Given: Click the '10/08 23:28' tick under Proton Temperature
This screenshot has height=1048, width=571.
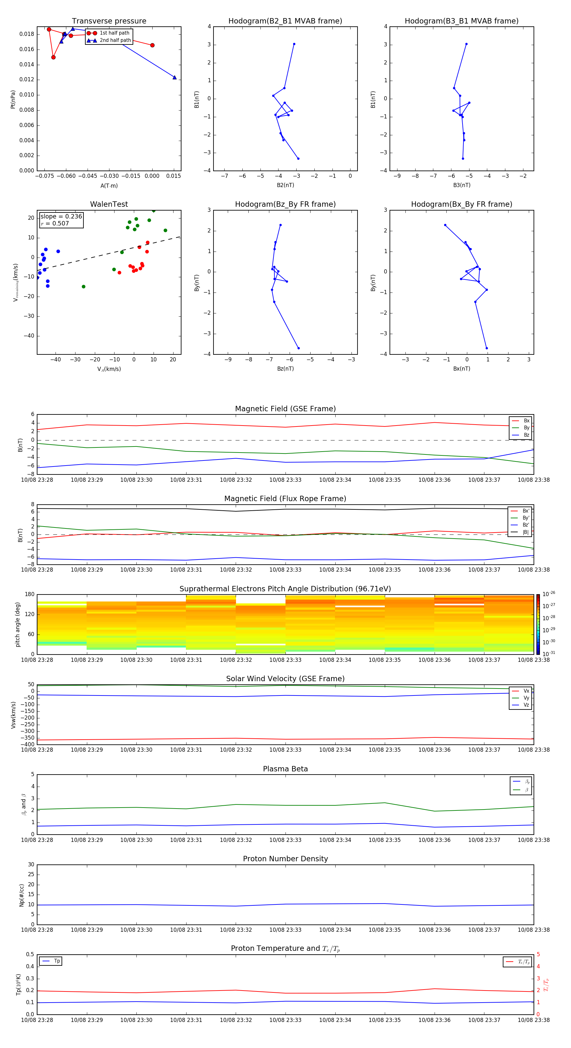Looking at the screenshot, I should point(37,1020).
